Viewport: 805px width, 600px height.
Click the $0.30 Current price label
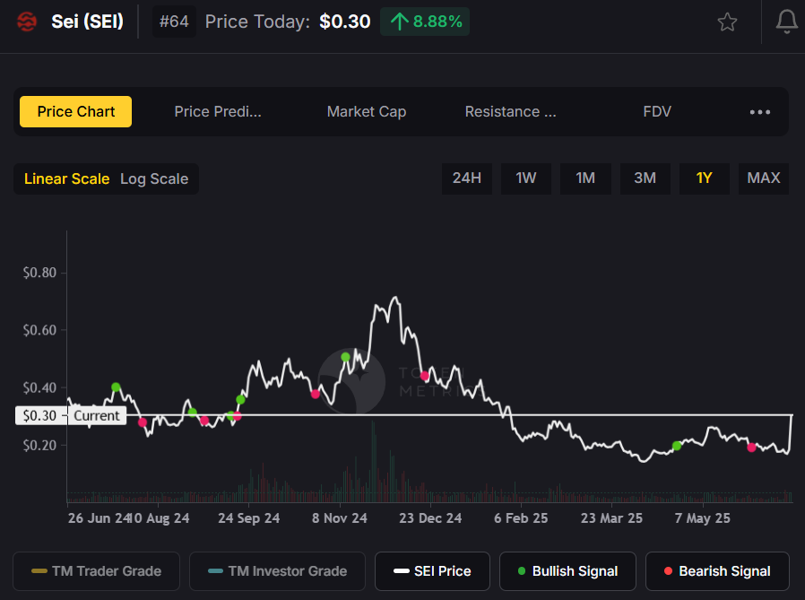(x=71, y=415)
